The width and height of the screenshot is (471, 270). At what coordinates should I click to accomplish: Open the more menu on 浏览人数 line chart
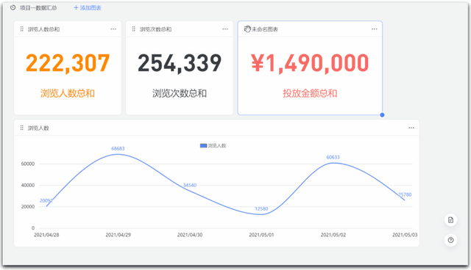(411, 128)
